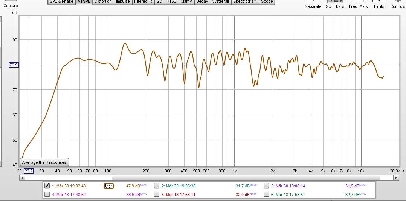Viewport: 406px width, 201px height.
Task: Uncheck measurement 1 Mär 30 19:02:48
Action: click(x=47, y=186)
